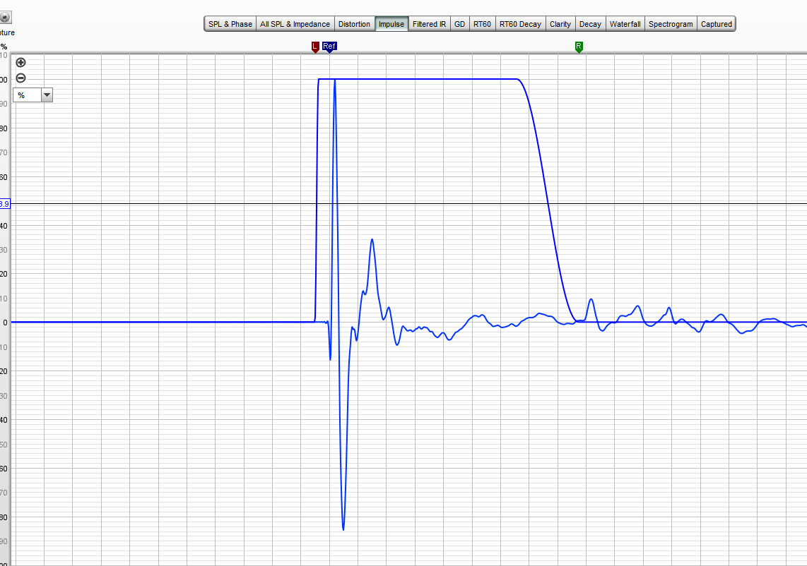Select the Distortion tab
The image size is (807, 566).
tap(354, 24)
